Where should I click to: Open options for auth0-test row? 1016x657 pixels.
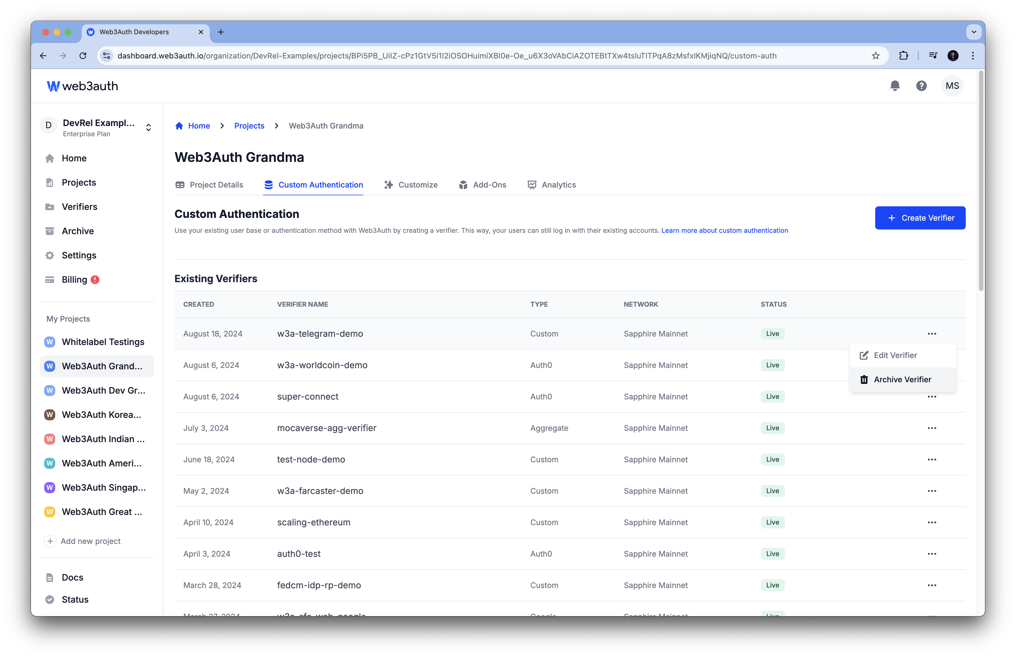click(x=932, y=554)
